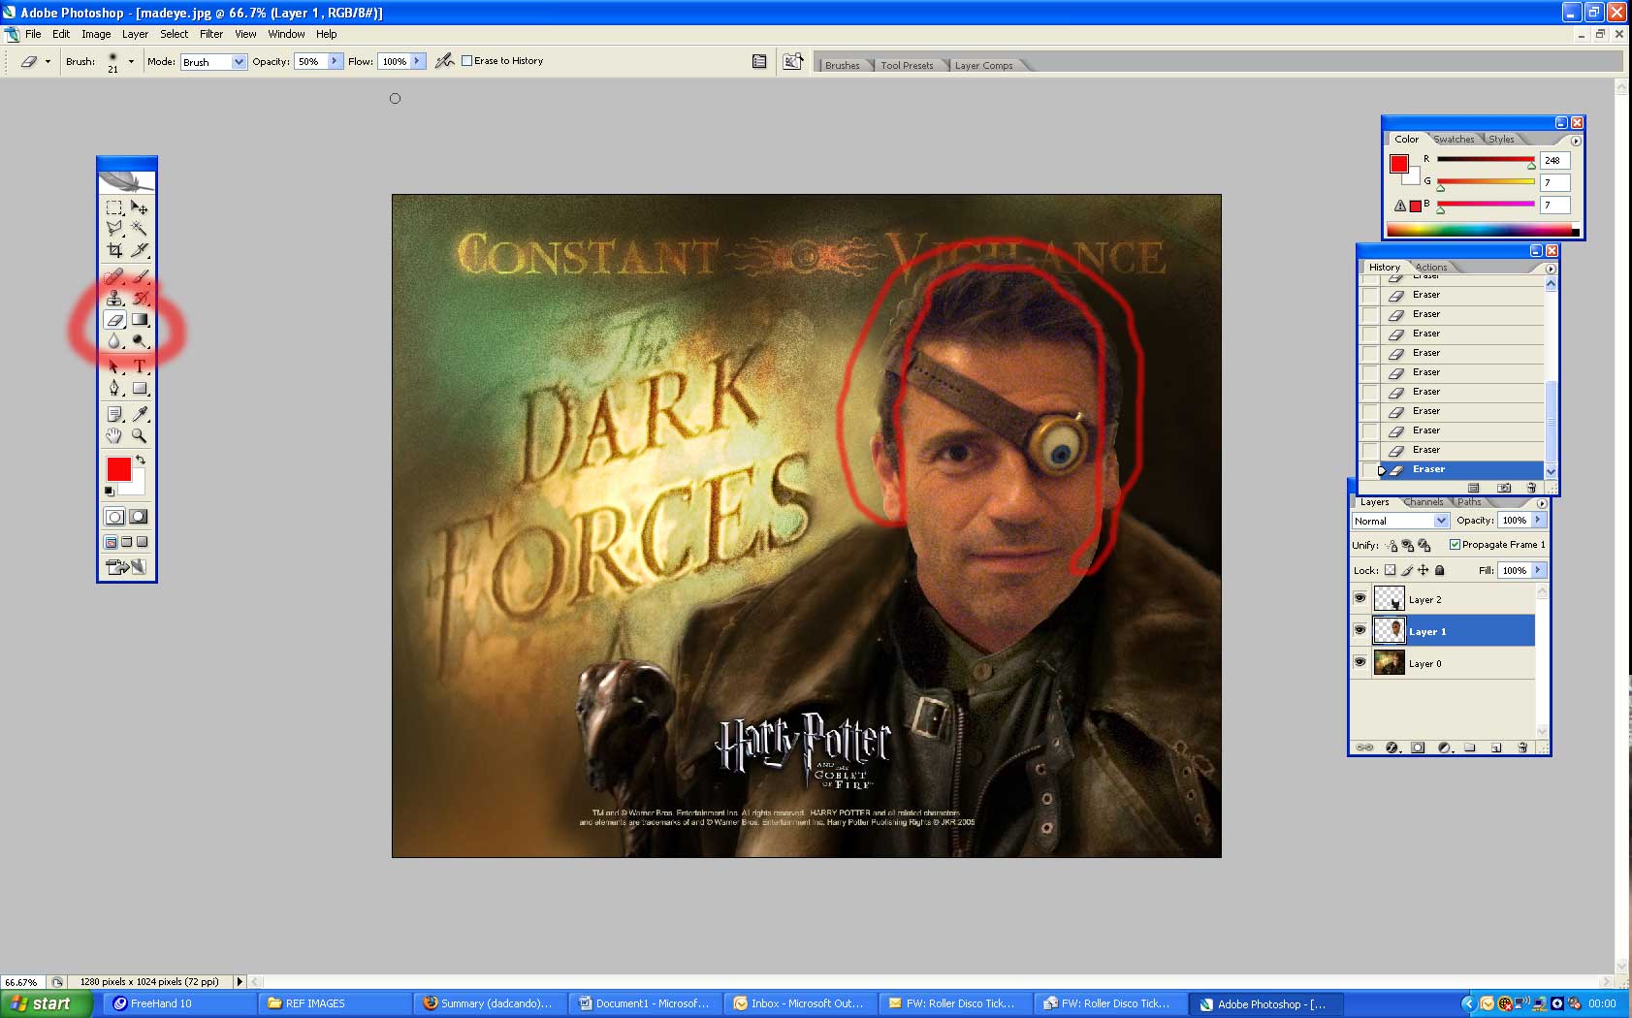Select the Rectangular Marquee tool
The height and width of the screenshot is (1018, 1632).
coord(114,207)
